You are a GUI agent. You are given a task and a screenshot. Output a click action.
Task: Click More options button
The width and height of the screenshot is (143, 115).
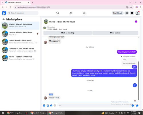pos(115,33)
